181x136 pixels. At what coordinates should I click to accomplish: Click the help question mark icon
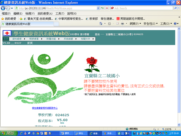coord(176,24)
